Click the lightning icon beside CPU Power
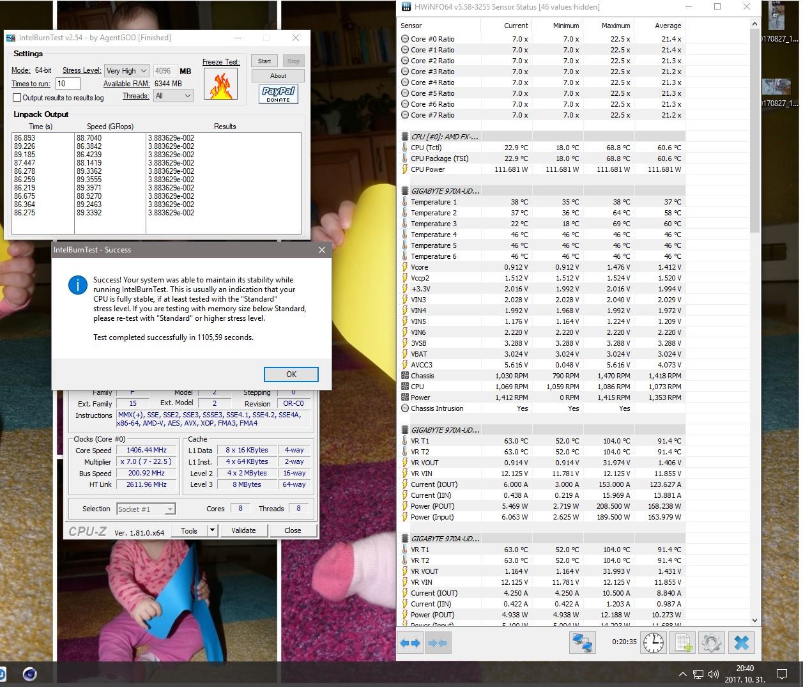803x687 pixels. click(x=404, y=169)
